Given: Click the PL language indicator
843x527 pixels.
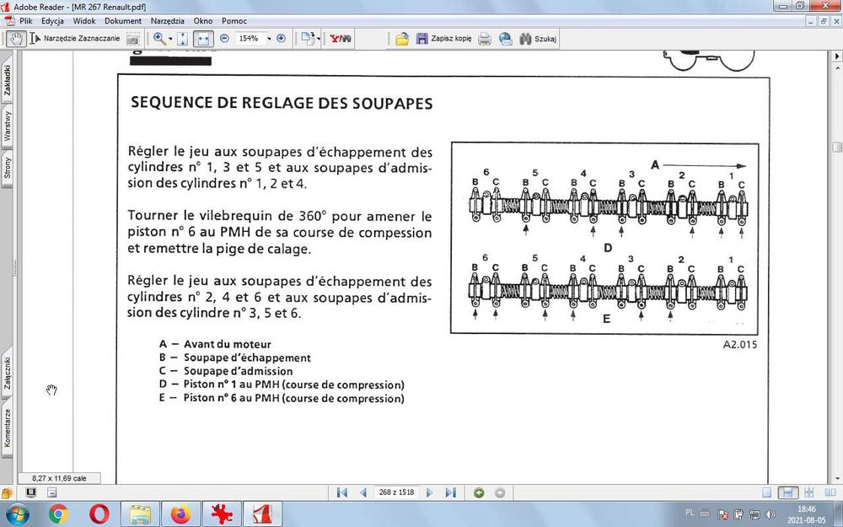Looking at the screenshot, I should (x=690, y=513).
